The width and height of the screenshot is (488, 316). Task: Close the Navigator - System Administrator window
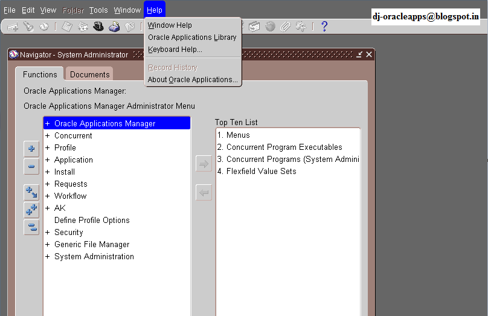click(x=369, y=54)
